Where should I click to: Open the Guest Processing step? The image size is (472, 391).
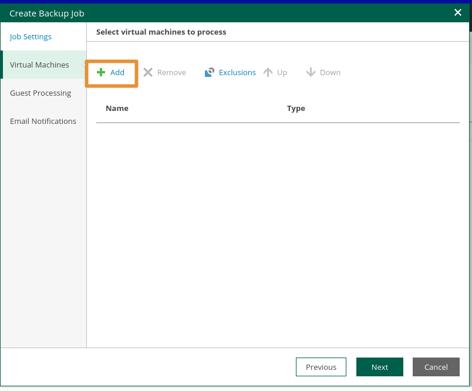41,93
